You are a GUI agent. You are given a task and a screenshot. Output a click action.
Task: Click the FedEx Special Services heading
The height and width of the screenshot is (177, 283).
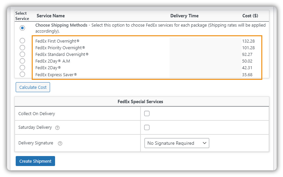click(140, 101)
